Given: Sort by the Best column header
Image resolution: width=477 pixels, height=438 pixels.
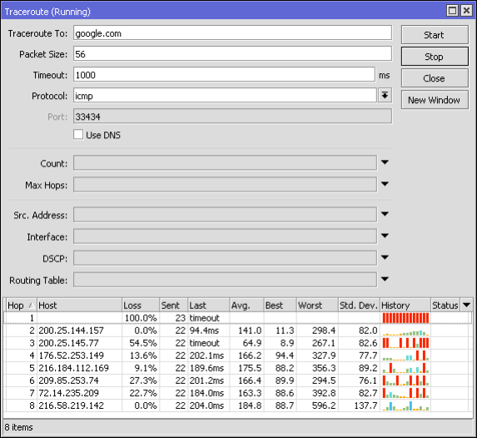Looking at the screenshot, I should [x=281, y=305].
